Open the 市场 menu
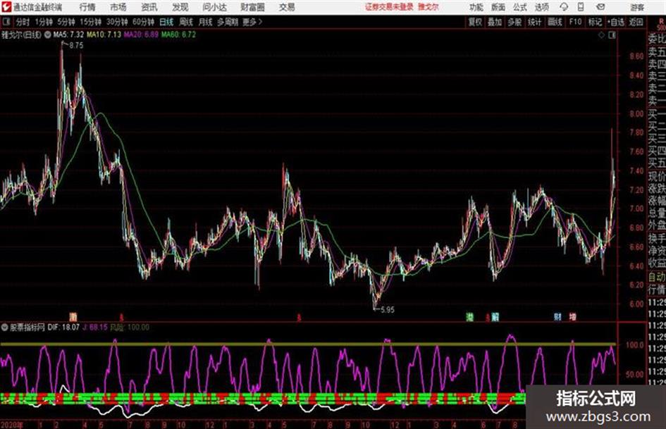Viewport: 666px width, 429px height. pos(118,7)
